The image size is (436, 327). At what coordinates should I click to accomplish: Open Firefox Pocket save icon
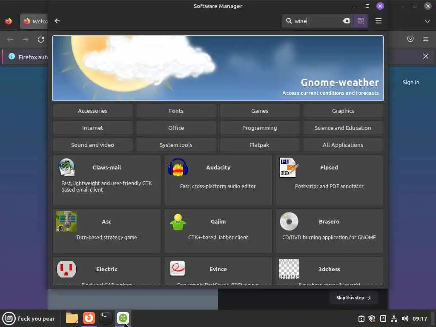(410, 39)
